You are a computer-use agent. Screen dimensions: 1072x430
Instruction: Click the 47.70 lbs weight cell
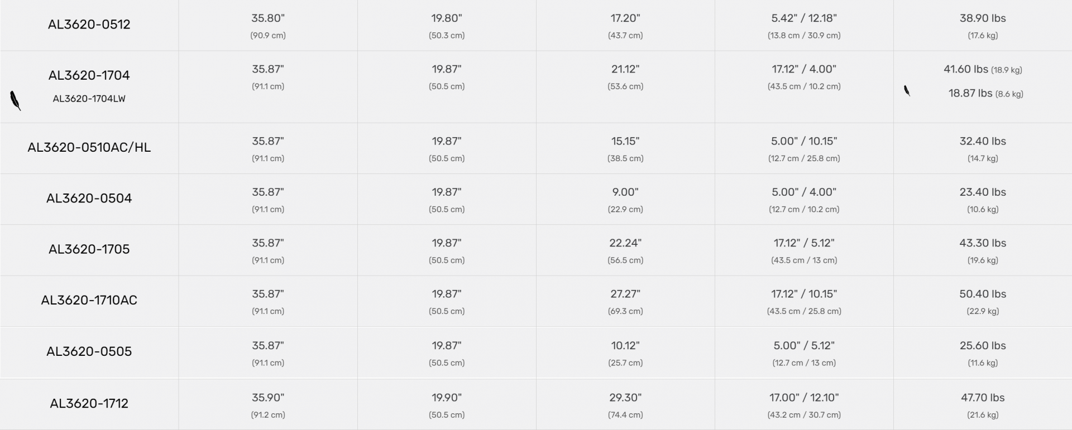(x=983, y=398)
